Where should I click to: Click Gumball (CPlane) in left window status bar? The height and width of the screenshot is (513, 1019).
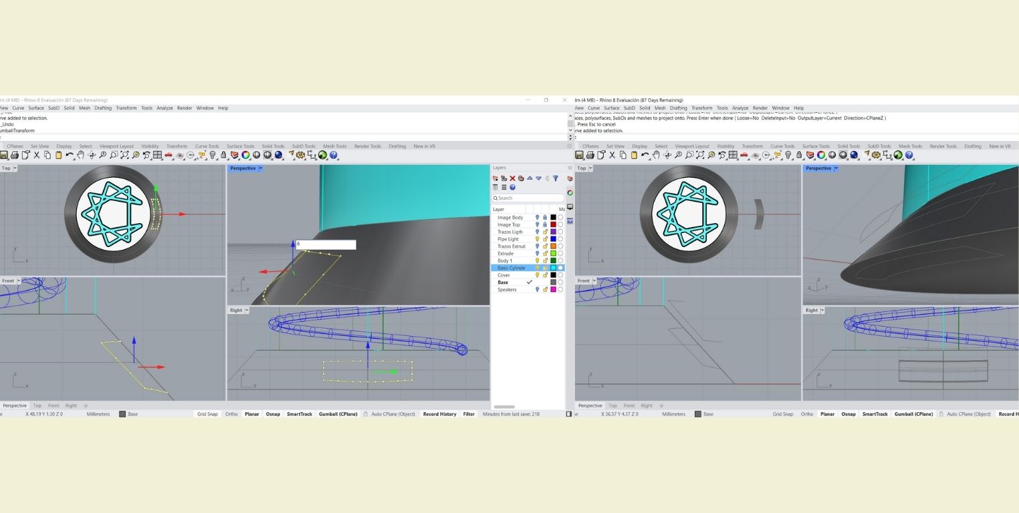(x=338, y=414)
